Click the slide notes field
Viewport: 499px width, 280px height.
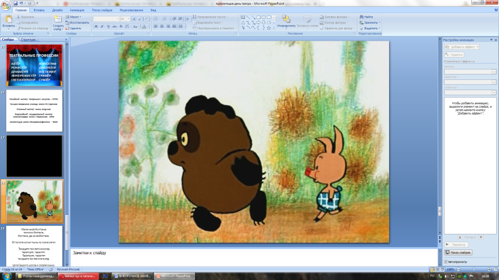pos(255,258)
